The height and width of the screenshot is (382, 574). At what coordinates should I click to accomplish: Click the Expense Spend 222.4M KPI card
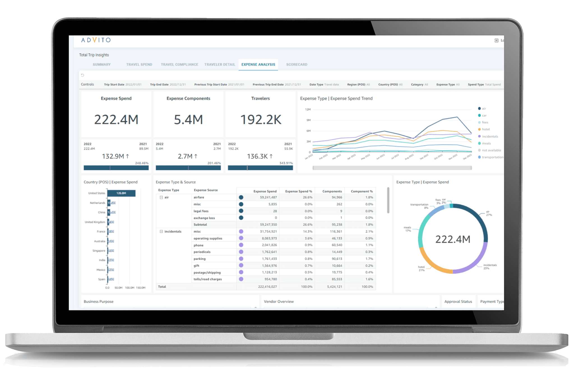coord(116,114)
